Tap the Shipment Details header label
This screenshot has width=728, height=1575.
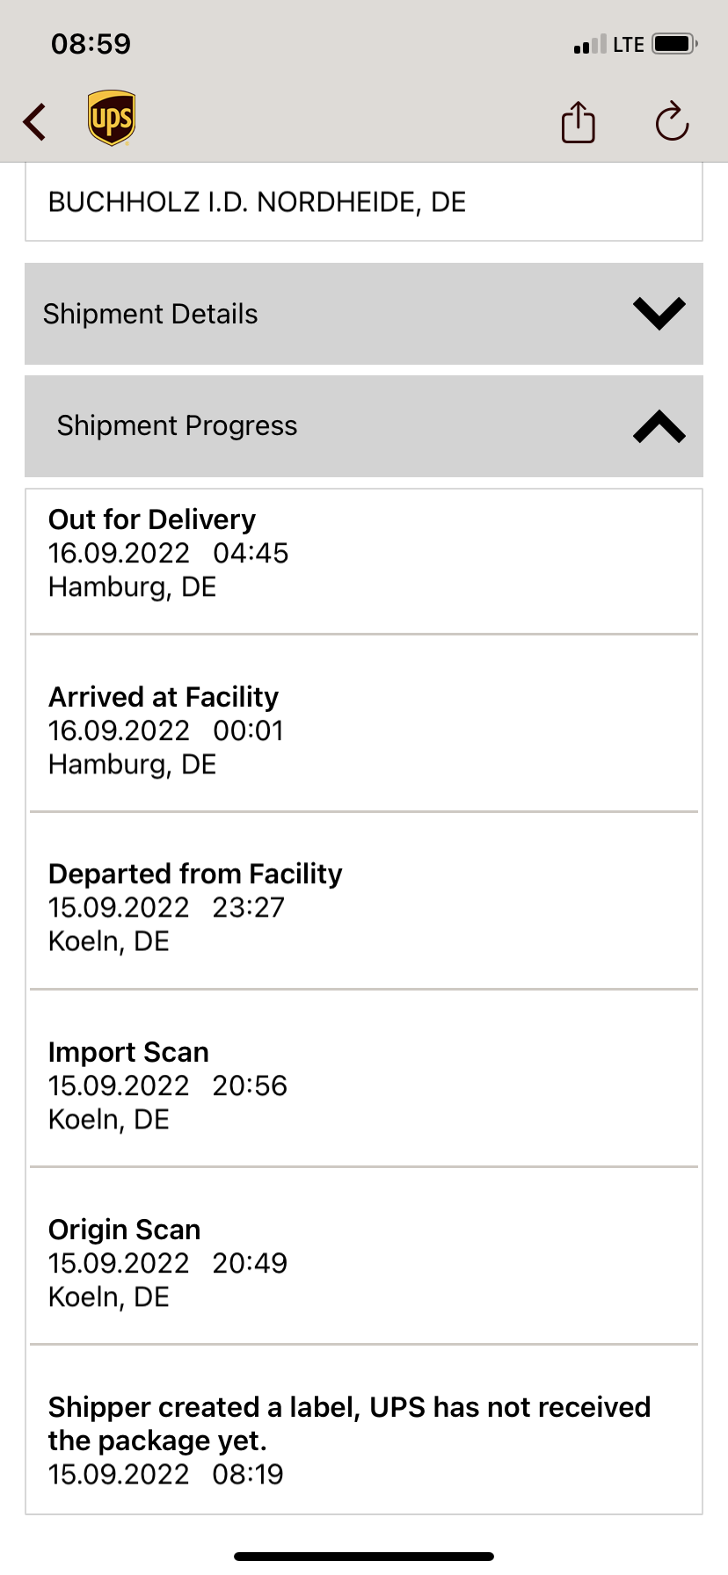coord(150,314)
